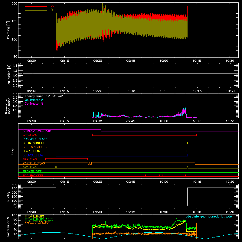The width and height of the screenshot is (242, 242).
Task: Click the '3.6' tick on Roll period axis
Action: 15,85
